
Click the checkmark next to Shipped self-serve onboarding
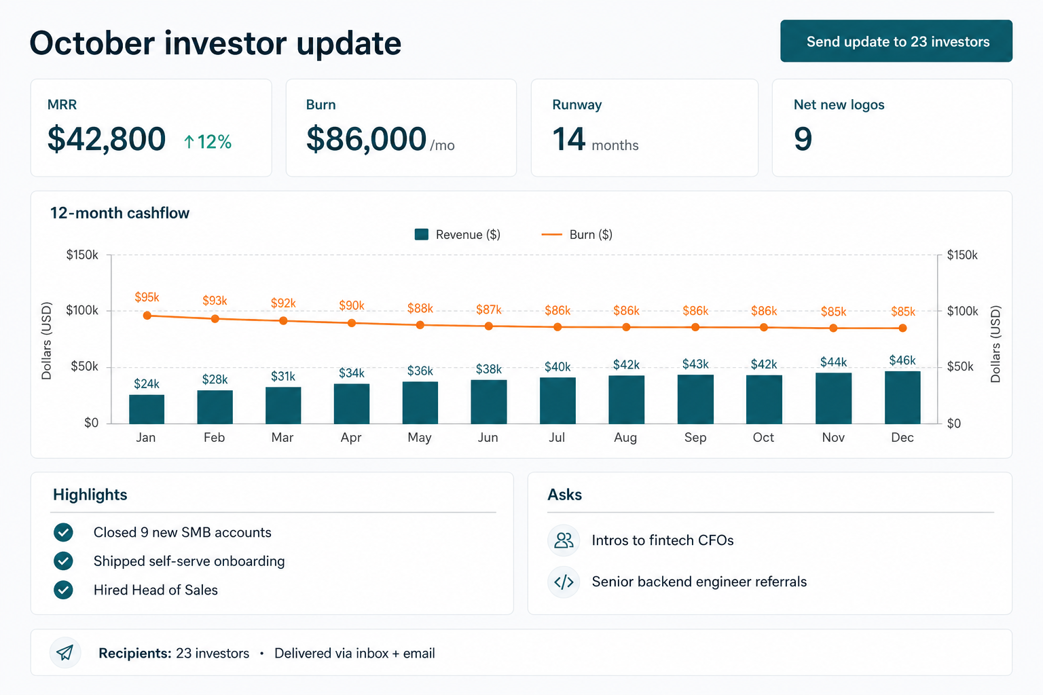63,561
